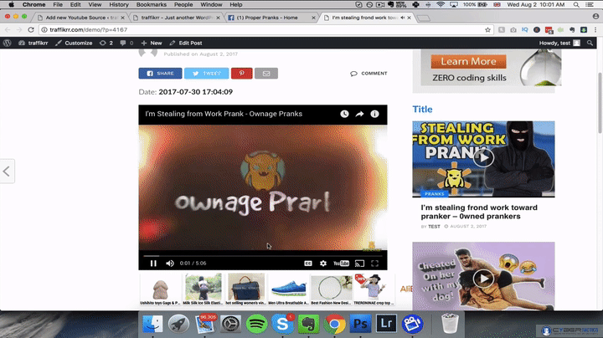Open the Bookmarks menu in the menu bar
Screen dimensions: 603x338
point(151,4)
